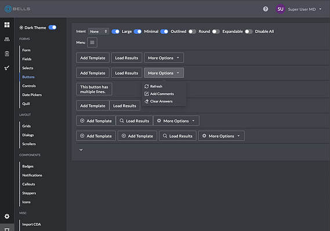Click the SU user avatar

coord(280,9)
